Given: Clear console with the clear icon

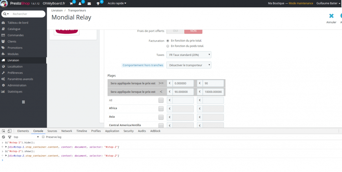Looking at the screenshot, I should [3, 137].
